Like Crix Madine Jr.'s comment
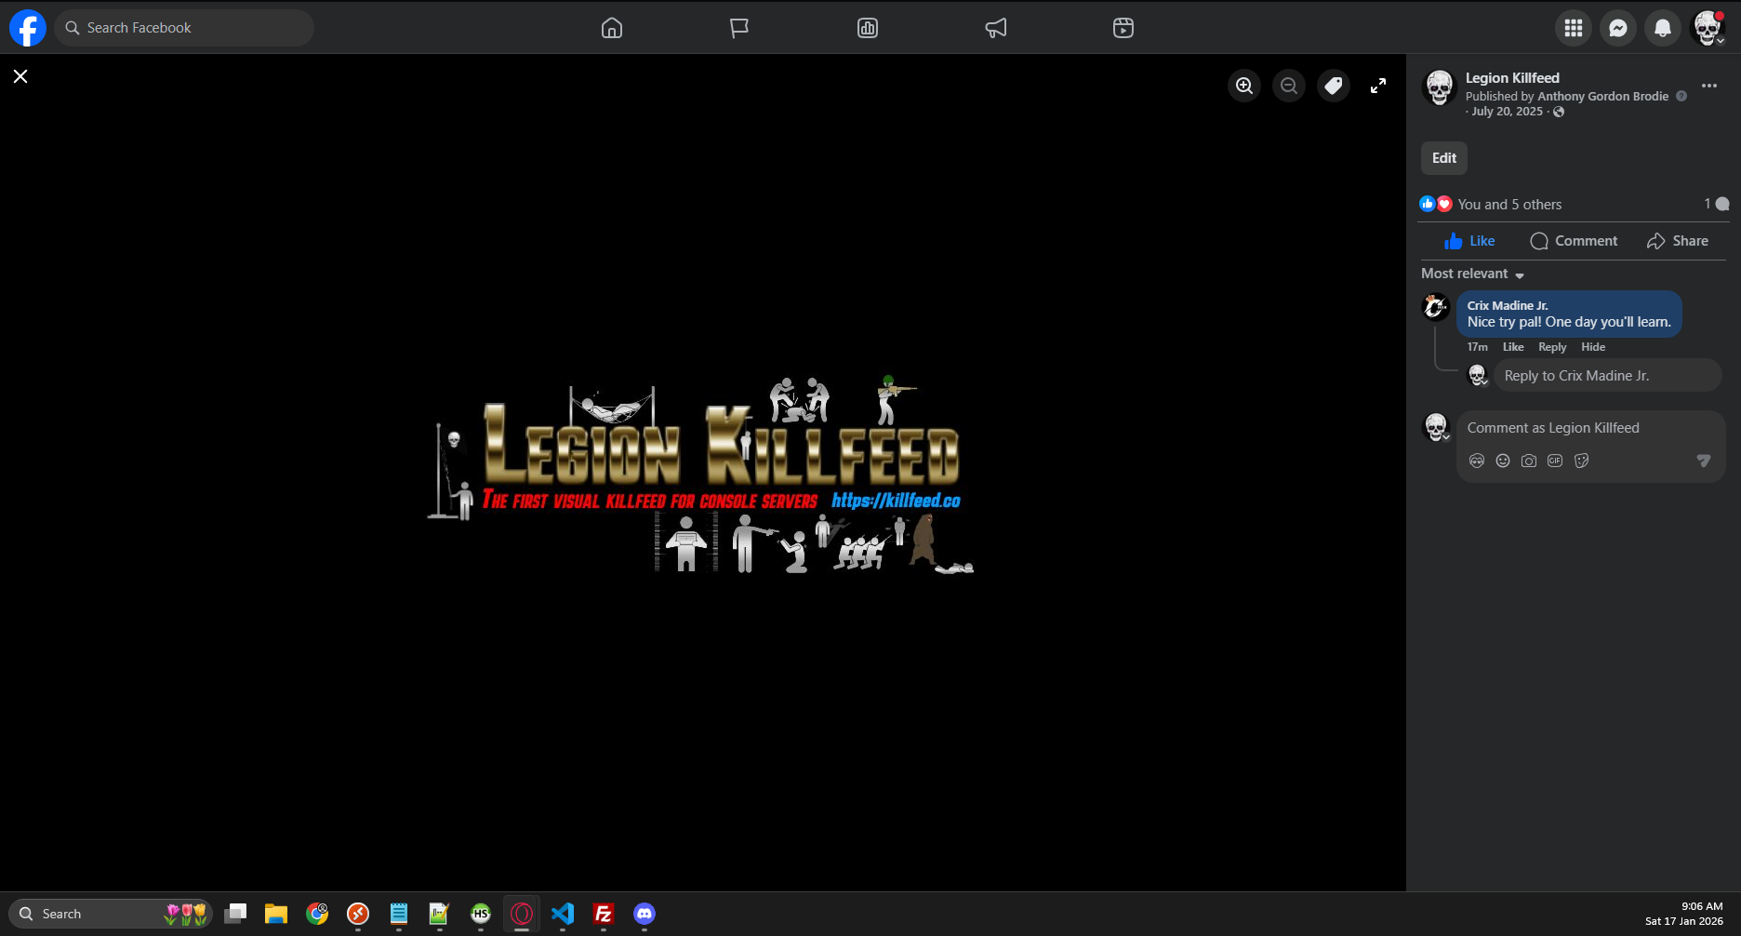 coord(1513,347)
